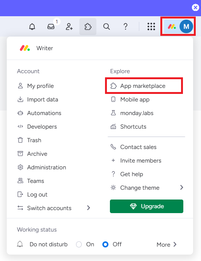
Task: Click the search magnifier icon
Action: pos(107,27)
